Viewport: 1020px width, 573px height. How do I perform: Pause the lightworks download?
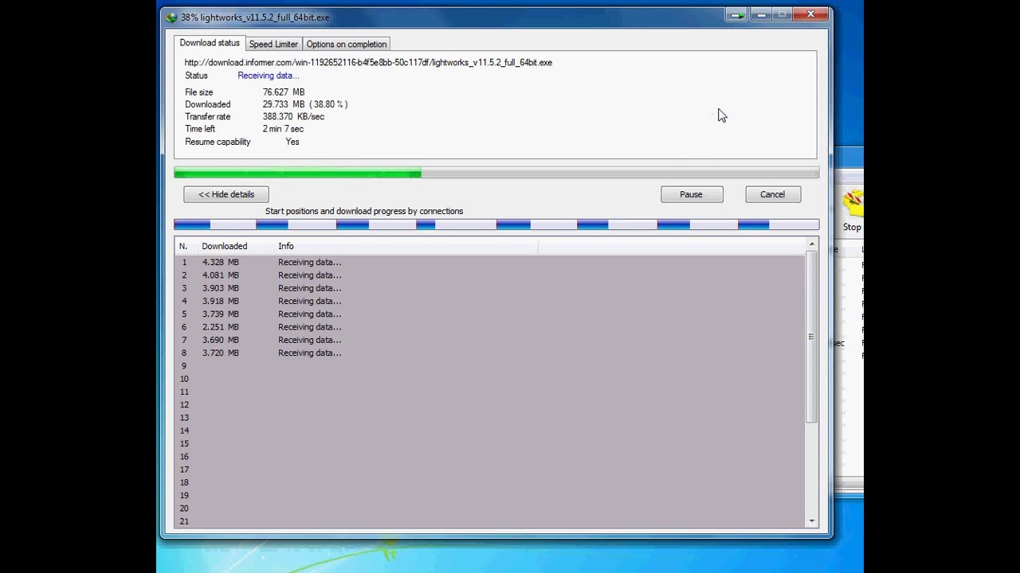(692, 194)
